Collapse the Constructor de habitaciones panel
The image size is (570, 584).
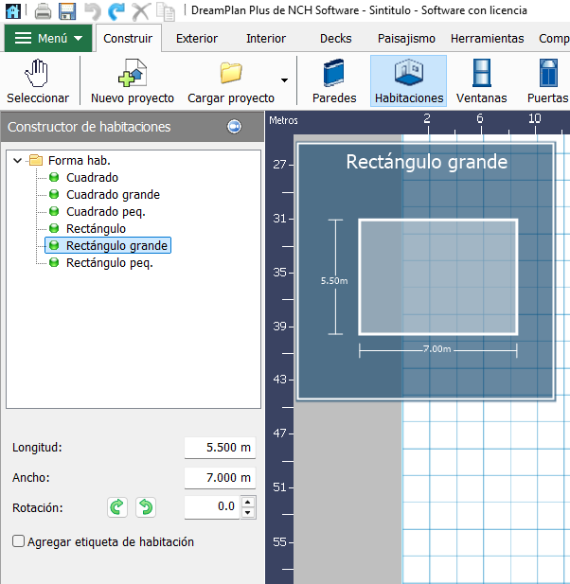pyautogui.click(x=234, y=127)
